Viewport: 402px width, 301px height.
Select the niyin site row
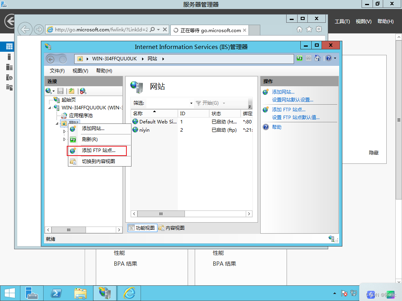click(x=192, y=130)
